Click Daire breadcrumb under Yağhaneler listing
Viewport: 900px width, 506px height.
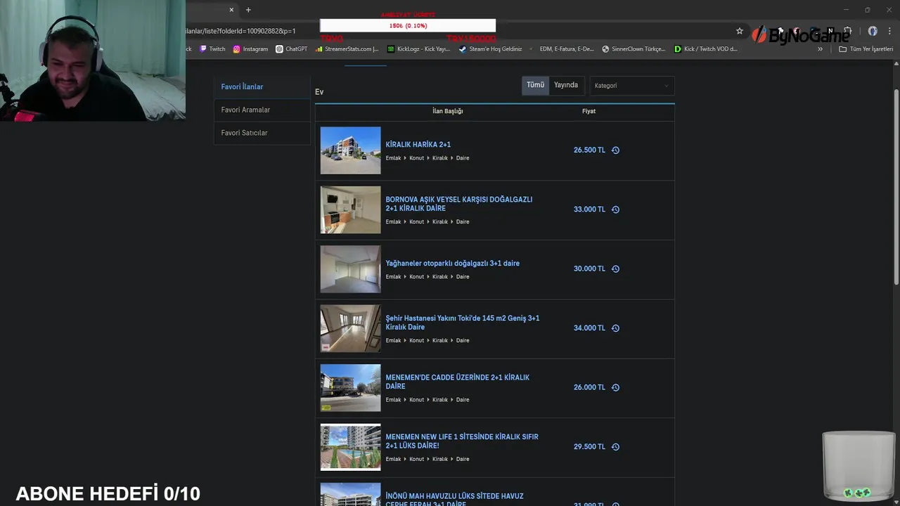pos(463,277)
